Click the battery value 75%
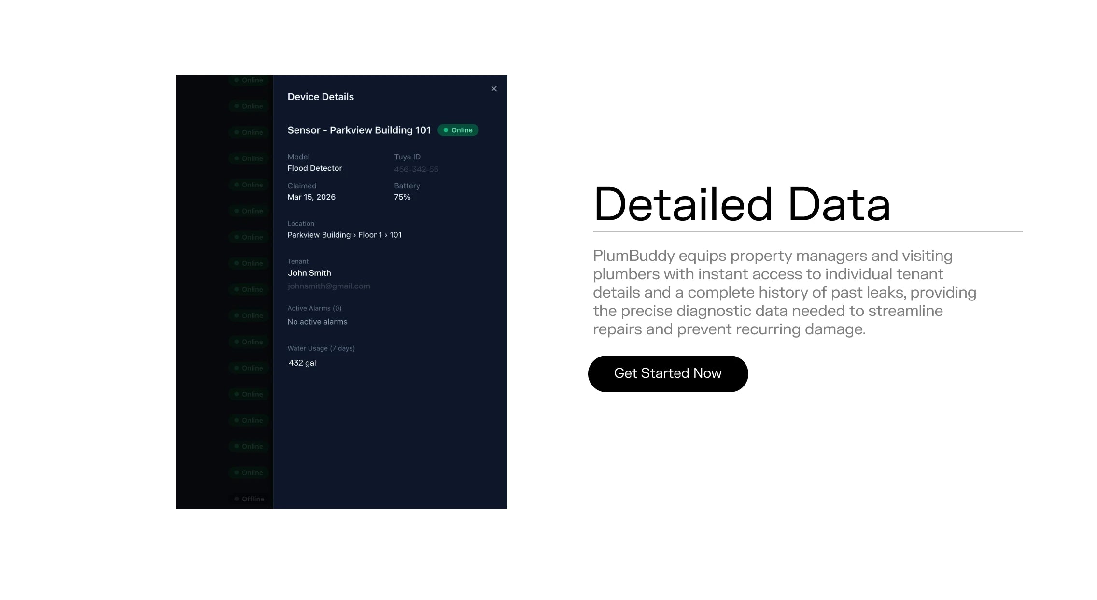The image size is (1097, 600). coord(402,197)
